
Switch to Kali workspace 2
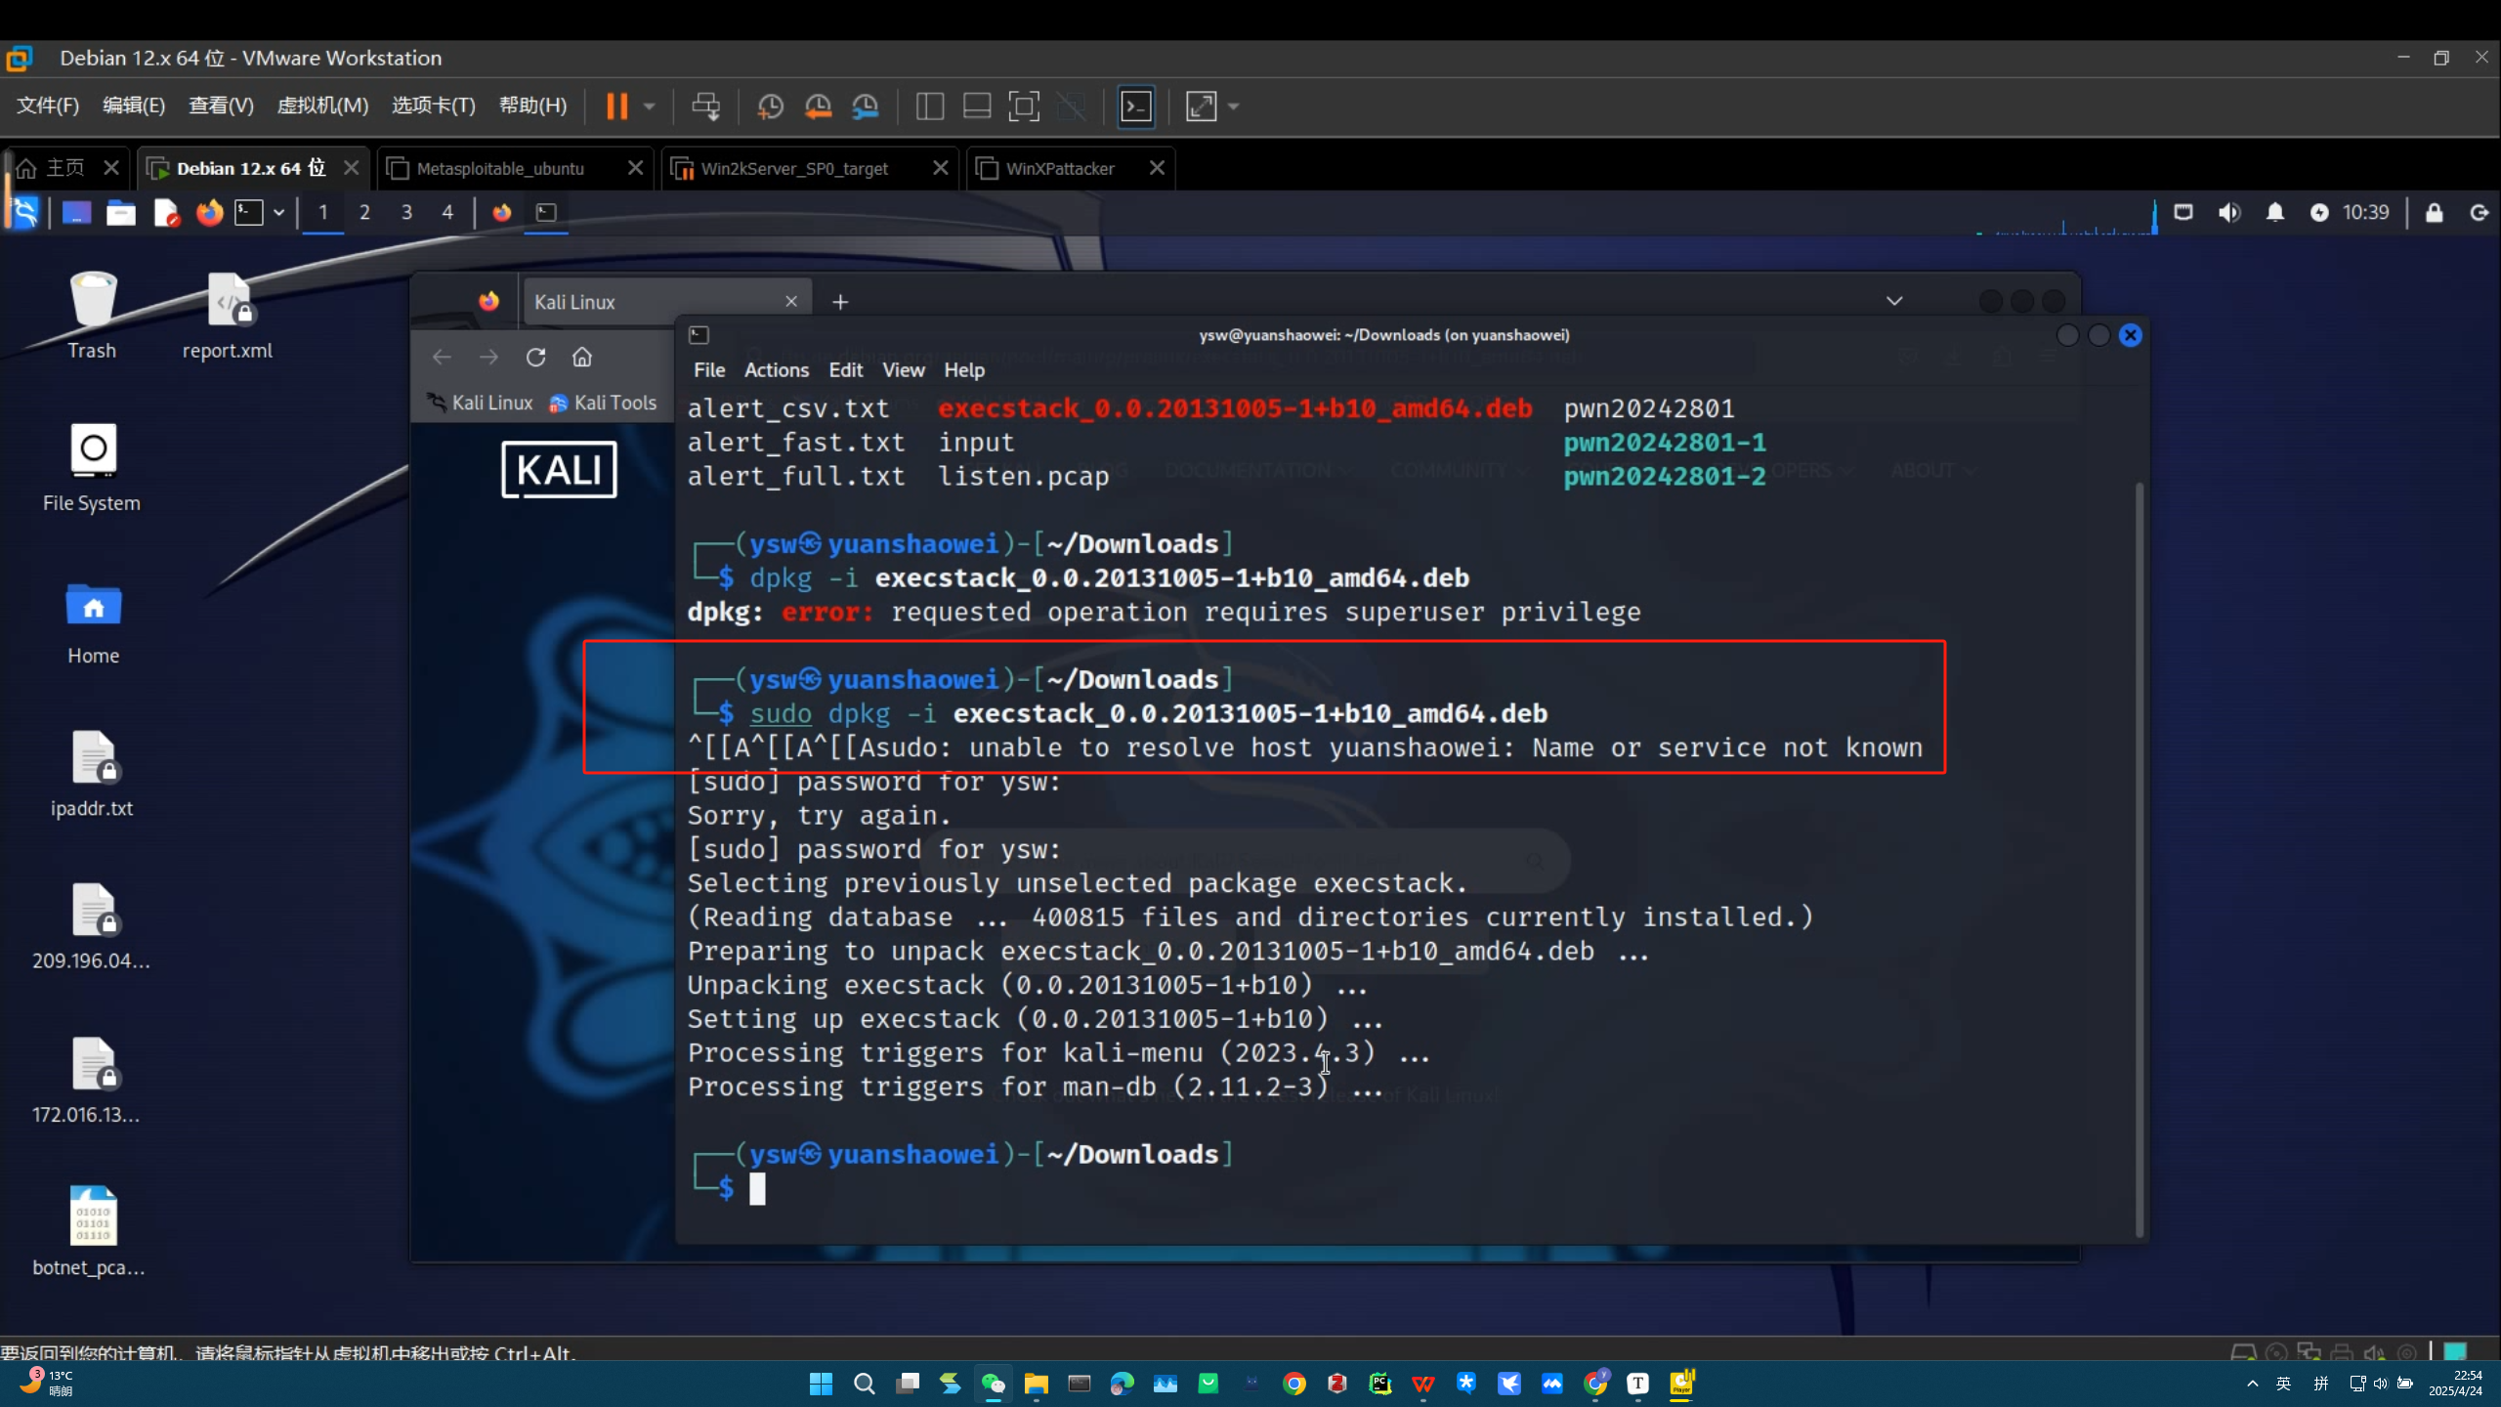[364, 212]
